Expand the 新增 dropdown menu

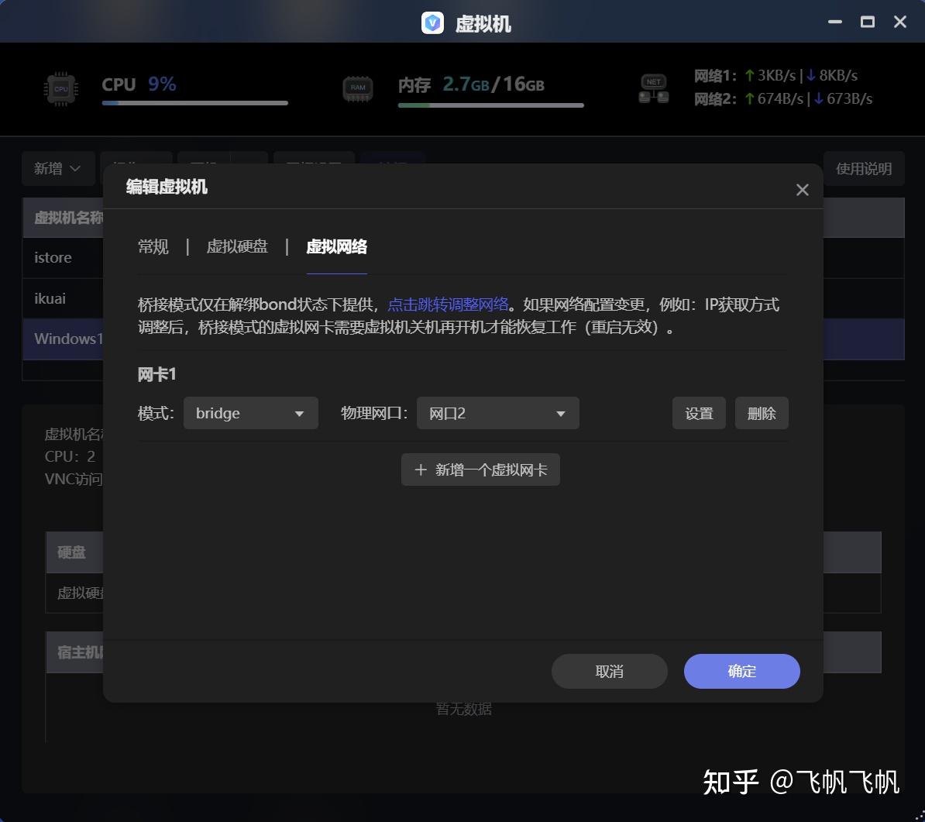[58, 168]
